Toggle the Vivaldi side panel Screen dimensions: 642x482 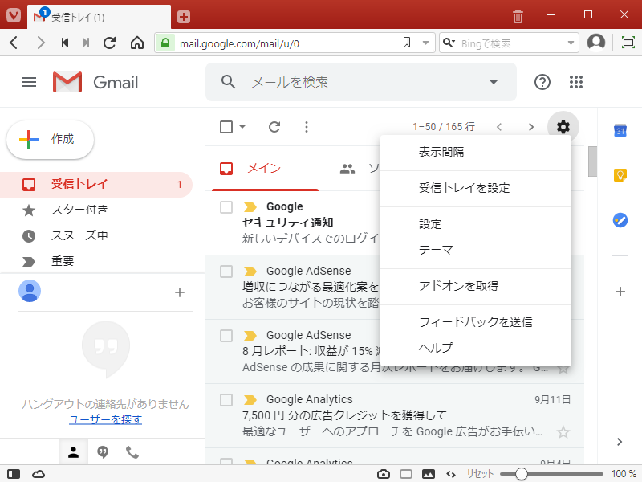click(14, 474)
